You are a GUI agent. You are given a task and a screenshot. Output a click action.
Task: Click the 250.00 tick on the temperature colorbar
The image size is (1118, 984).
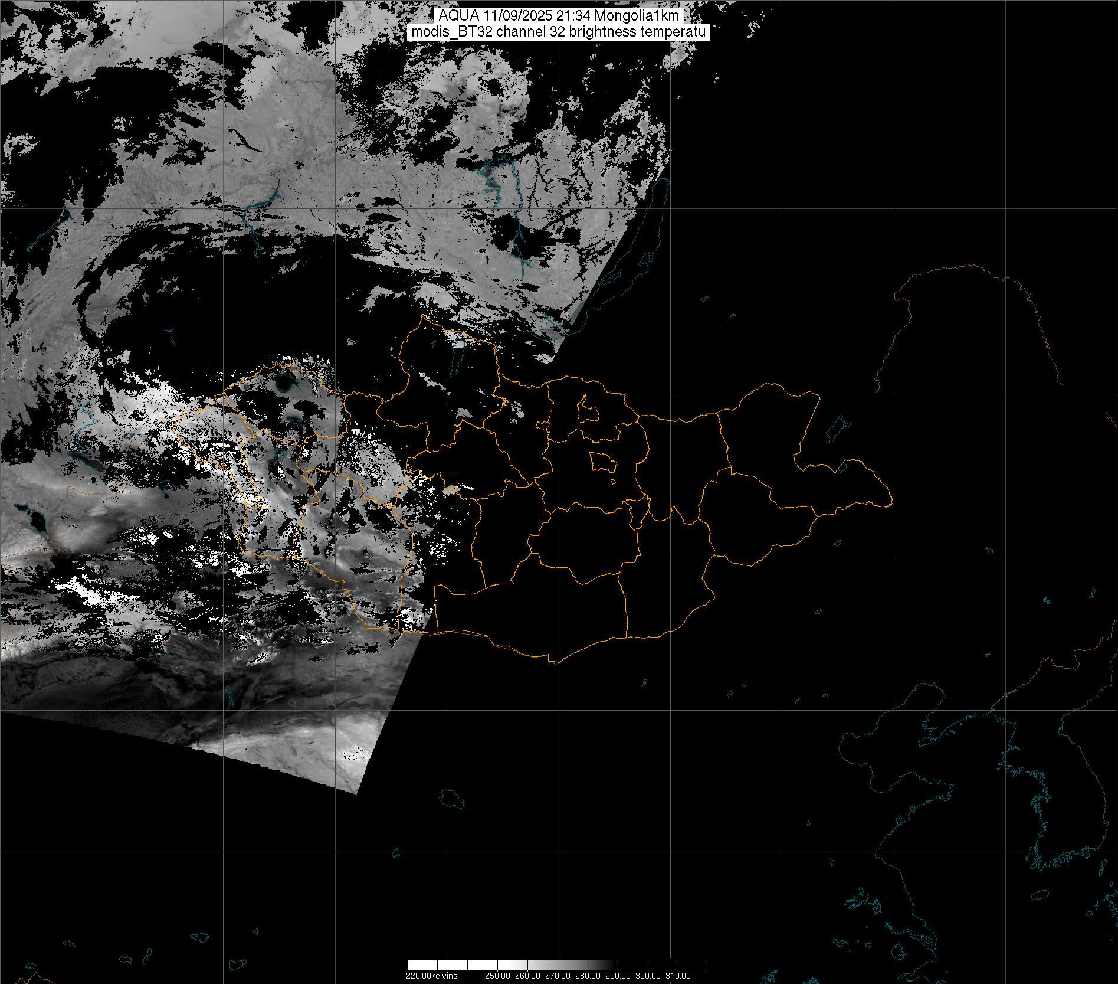497,976
